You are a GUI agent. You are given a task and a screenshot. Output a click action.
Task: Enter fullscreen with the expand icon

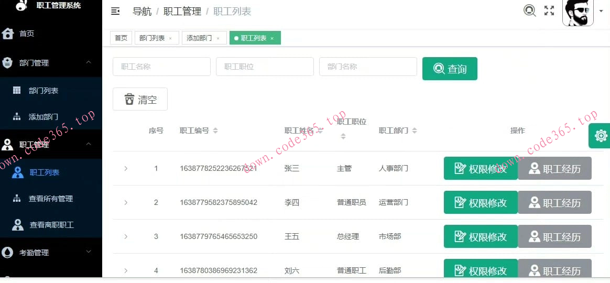click(549, 10)
